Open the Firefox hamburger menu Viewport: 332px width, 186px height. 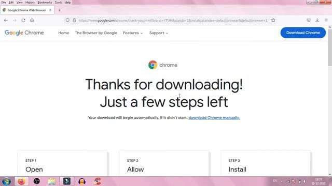pyautogui.click(x=326, y=20)
